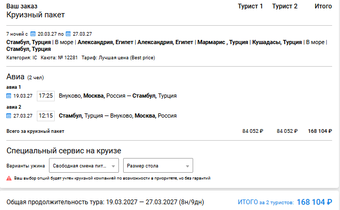This screenshot has height=210, width=340.
Task: Click the calendar icon before 27.03.27 cruise end
Action: (x=68, y=34)
